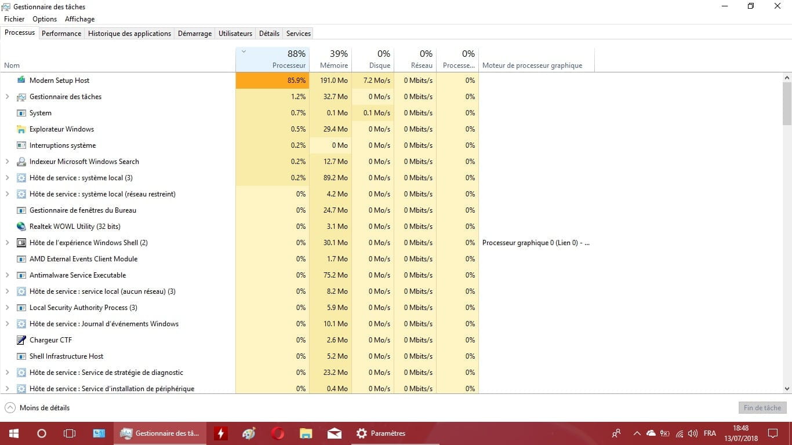This screenshot has width=792, height=445.
Task: Open the volume control in system tray
Action: [x=692, y=433]
